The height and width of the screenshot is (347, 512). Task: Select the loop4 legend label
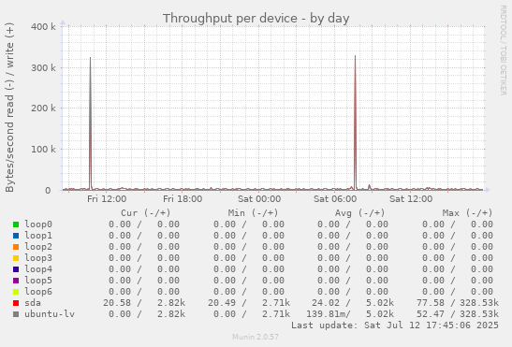[38, 269]
